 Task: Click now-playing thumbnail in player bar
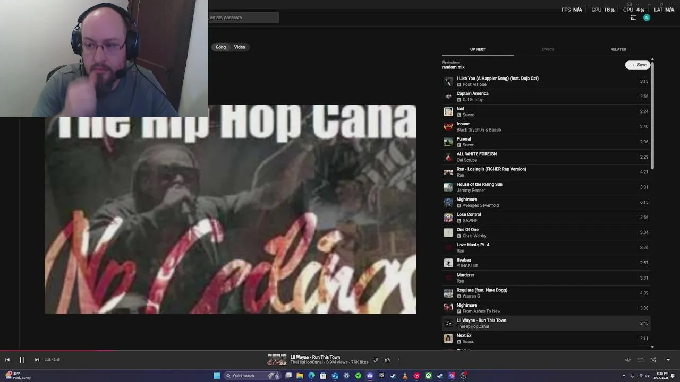pos(277,360)
